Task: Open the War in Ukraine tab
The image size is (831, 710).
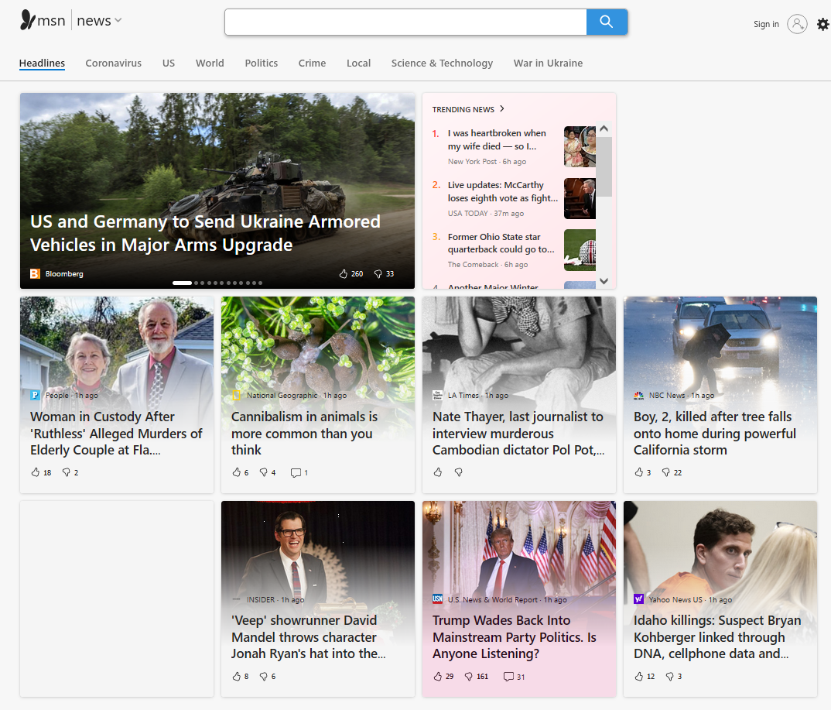Action: click(x=548, y=63)
